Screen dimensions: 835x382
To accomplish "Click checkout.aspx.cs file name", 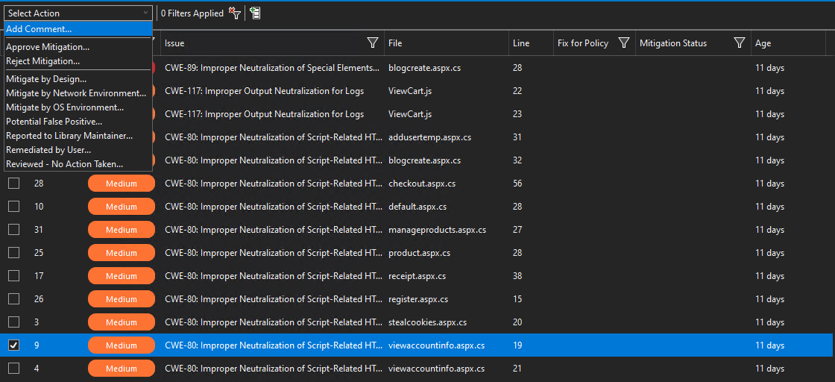I will tap(422, 184).
